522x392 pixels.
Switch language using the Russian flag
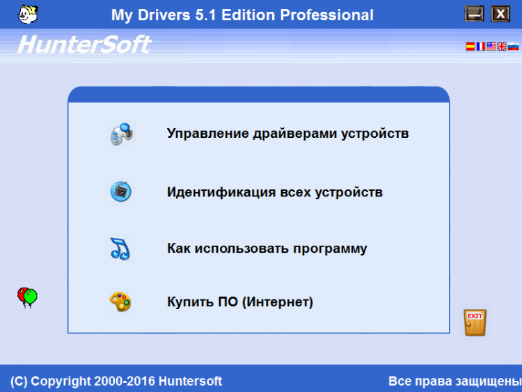[x=513, y=46]
